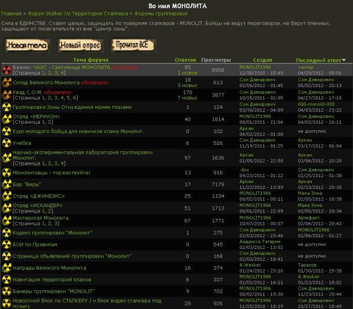Open Форум Stalker Uz Территория Сталкера breadcrumb
The height and width of the screenshot is (309, 353).
(78, 14)
